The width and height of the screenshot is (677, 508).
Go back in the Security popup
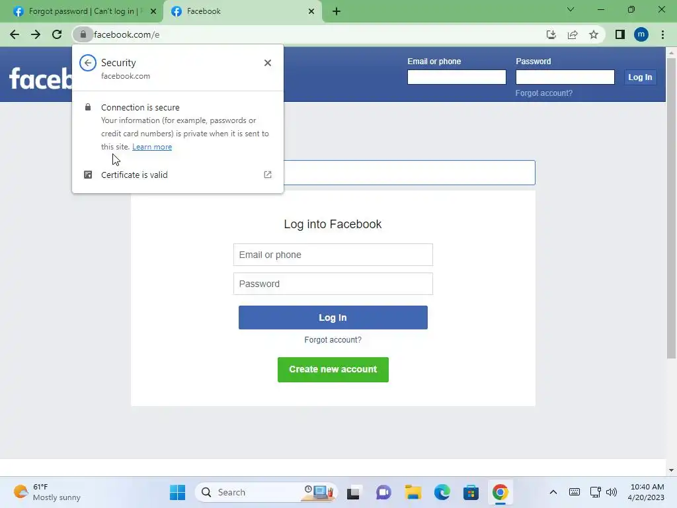point(88,63)
